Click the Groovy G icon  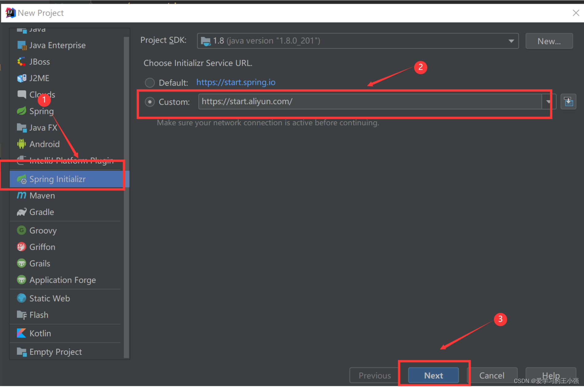22,230
